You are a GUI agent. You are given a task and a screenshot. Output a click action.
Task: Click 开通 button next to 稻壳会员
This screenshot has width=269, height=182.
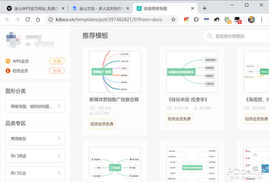[x=56, y=71]
